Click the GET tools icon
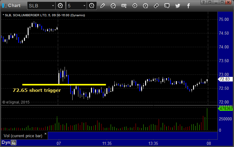 point(124,6)
